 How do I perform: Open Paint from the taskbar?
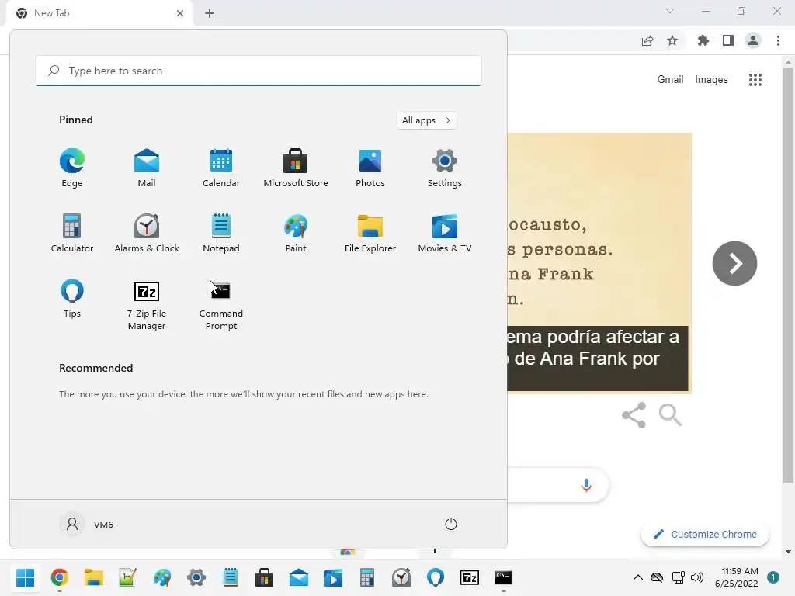[x=162, y=577]
